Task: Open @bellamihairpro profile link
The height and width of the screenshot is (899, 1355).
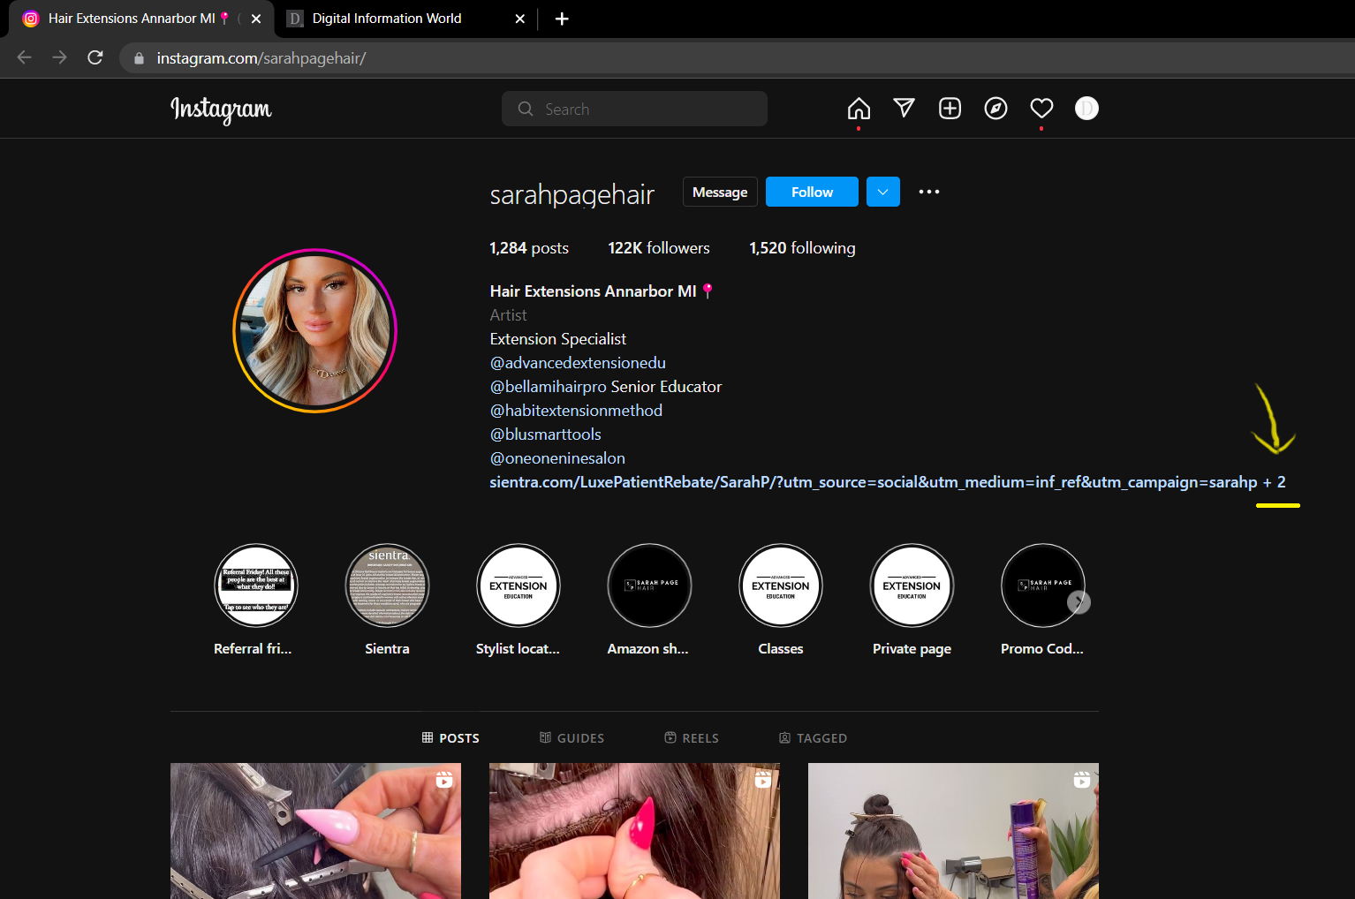Action: tap(549, 387)
